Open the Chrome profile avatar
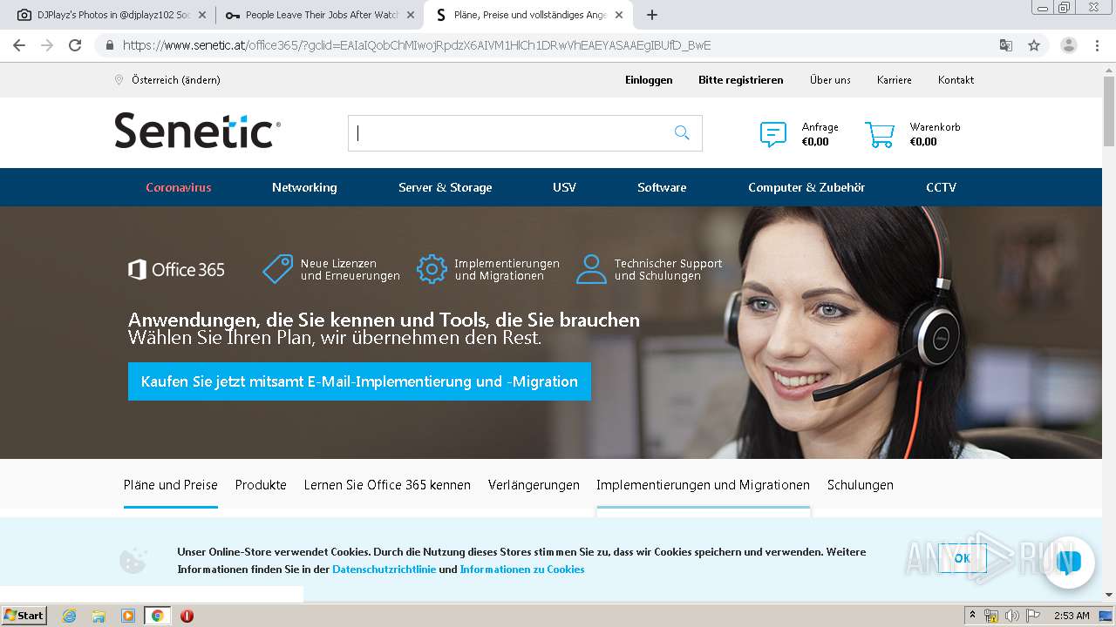Screen dimensions: 1116x627 pos(1068,45)
